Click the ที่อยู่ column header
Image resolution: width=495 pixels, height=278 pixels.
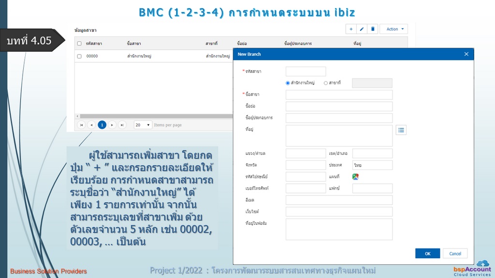[357, 43]
